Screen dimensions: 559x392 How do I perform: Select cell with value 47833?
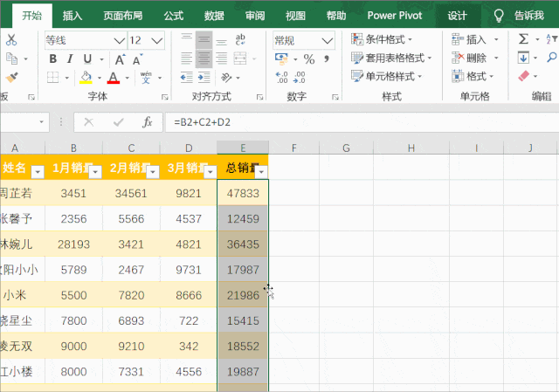(243, 193)
